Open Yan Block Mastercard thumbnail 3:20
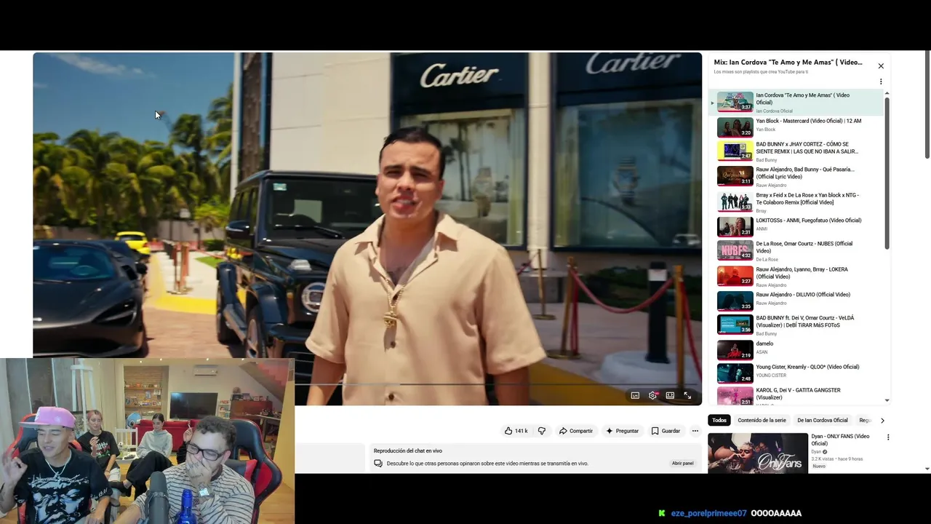This screenshot has height=524, width=931. pos(735,127)
